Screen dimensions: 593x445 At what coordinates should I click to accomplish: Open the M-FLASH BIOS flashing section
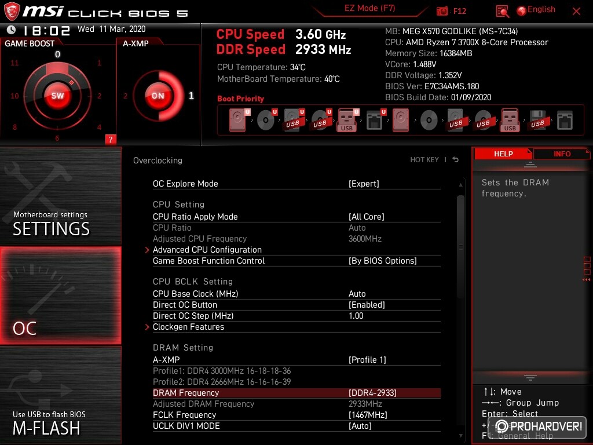click(x=60, y=395)
